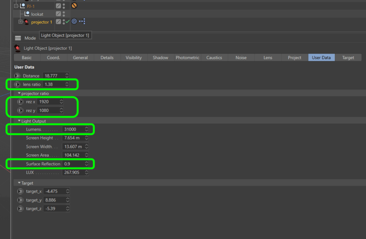Open the hamburger menu beside Mode
The width and height of the screenshot is (366, 239).
tap(18, 38)
